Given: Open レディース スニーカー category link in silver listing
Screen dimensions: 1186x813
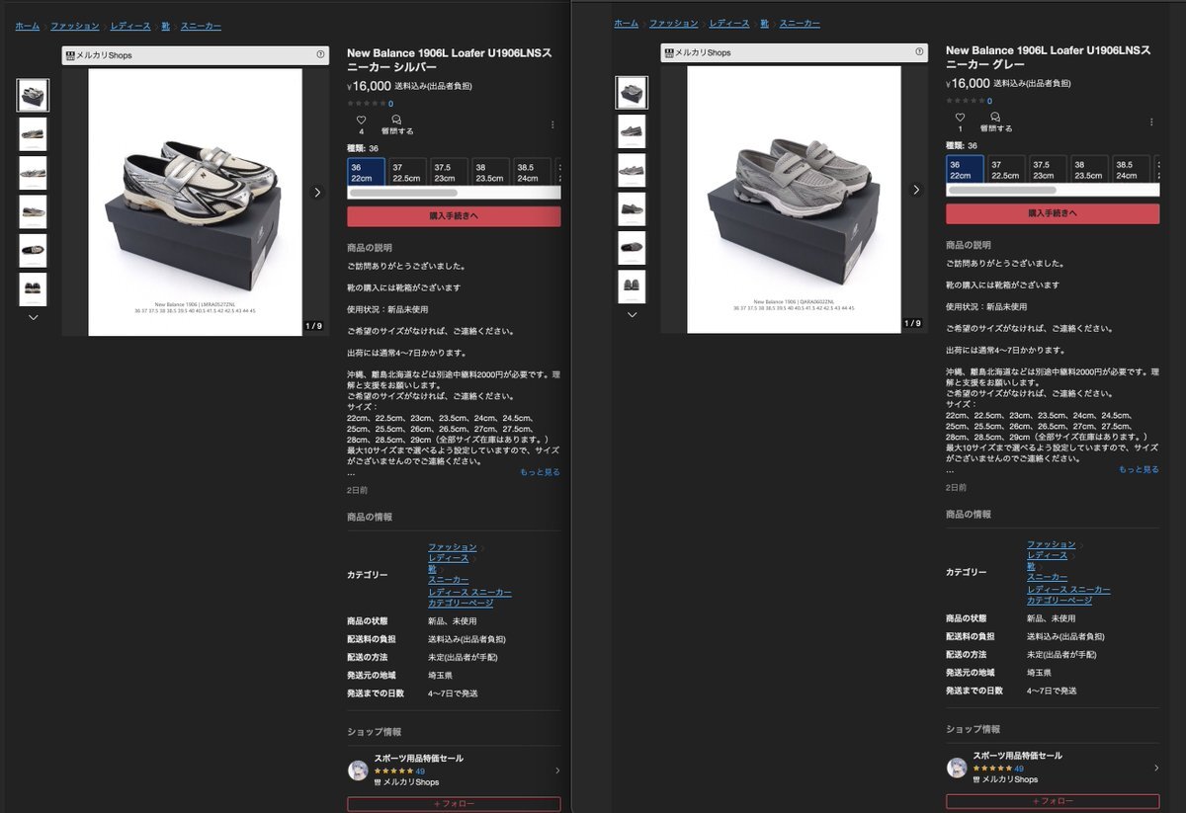Looking at the screenshot, I should 469,592.
